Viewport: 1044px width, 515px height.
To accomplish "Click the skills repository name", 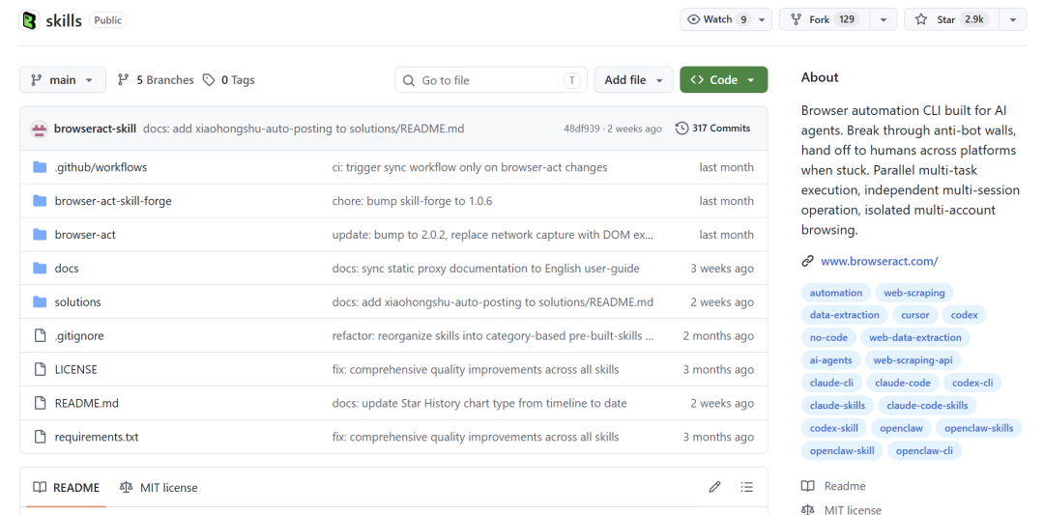I will coord(63,20).
